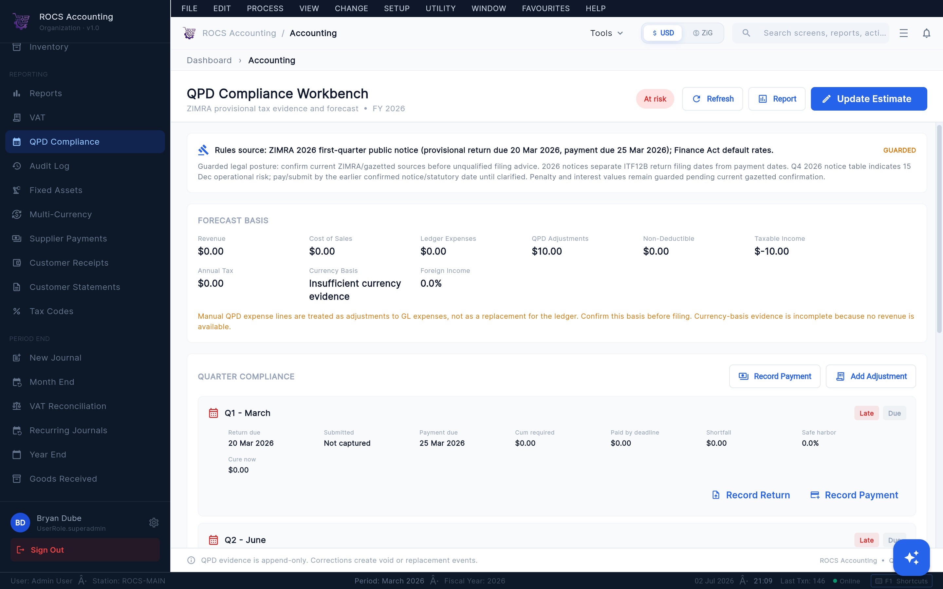Open the Supplier Payments icon
Screen dimensions: 943x589
17,239
